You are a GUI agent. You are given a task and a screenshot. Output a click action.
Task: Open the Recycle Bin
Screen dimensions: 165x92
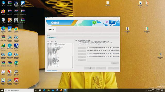pyautogui.click(x=3, y=20)
